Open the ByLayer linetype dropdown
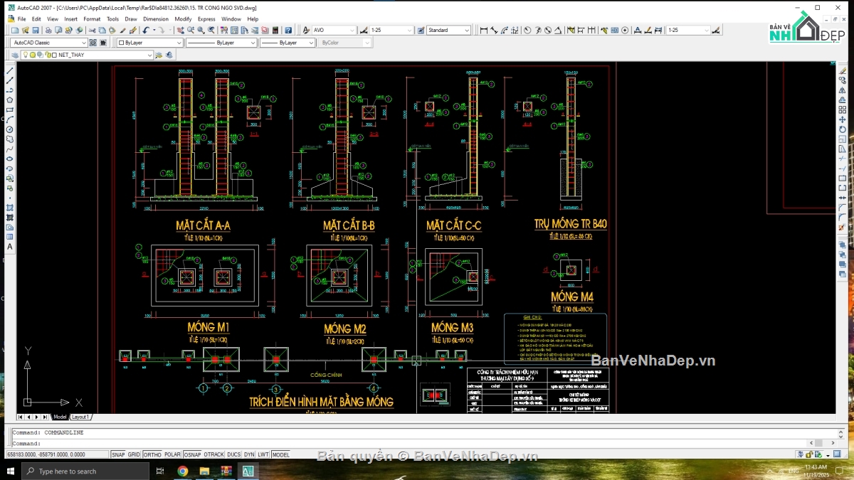The height and width of the screenshot is (480, 854). [x=221, y=43]
